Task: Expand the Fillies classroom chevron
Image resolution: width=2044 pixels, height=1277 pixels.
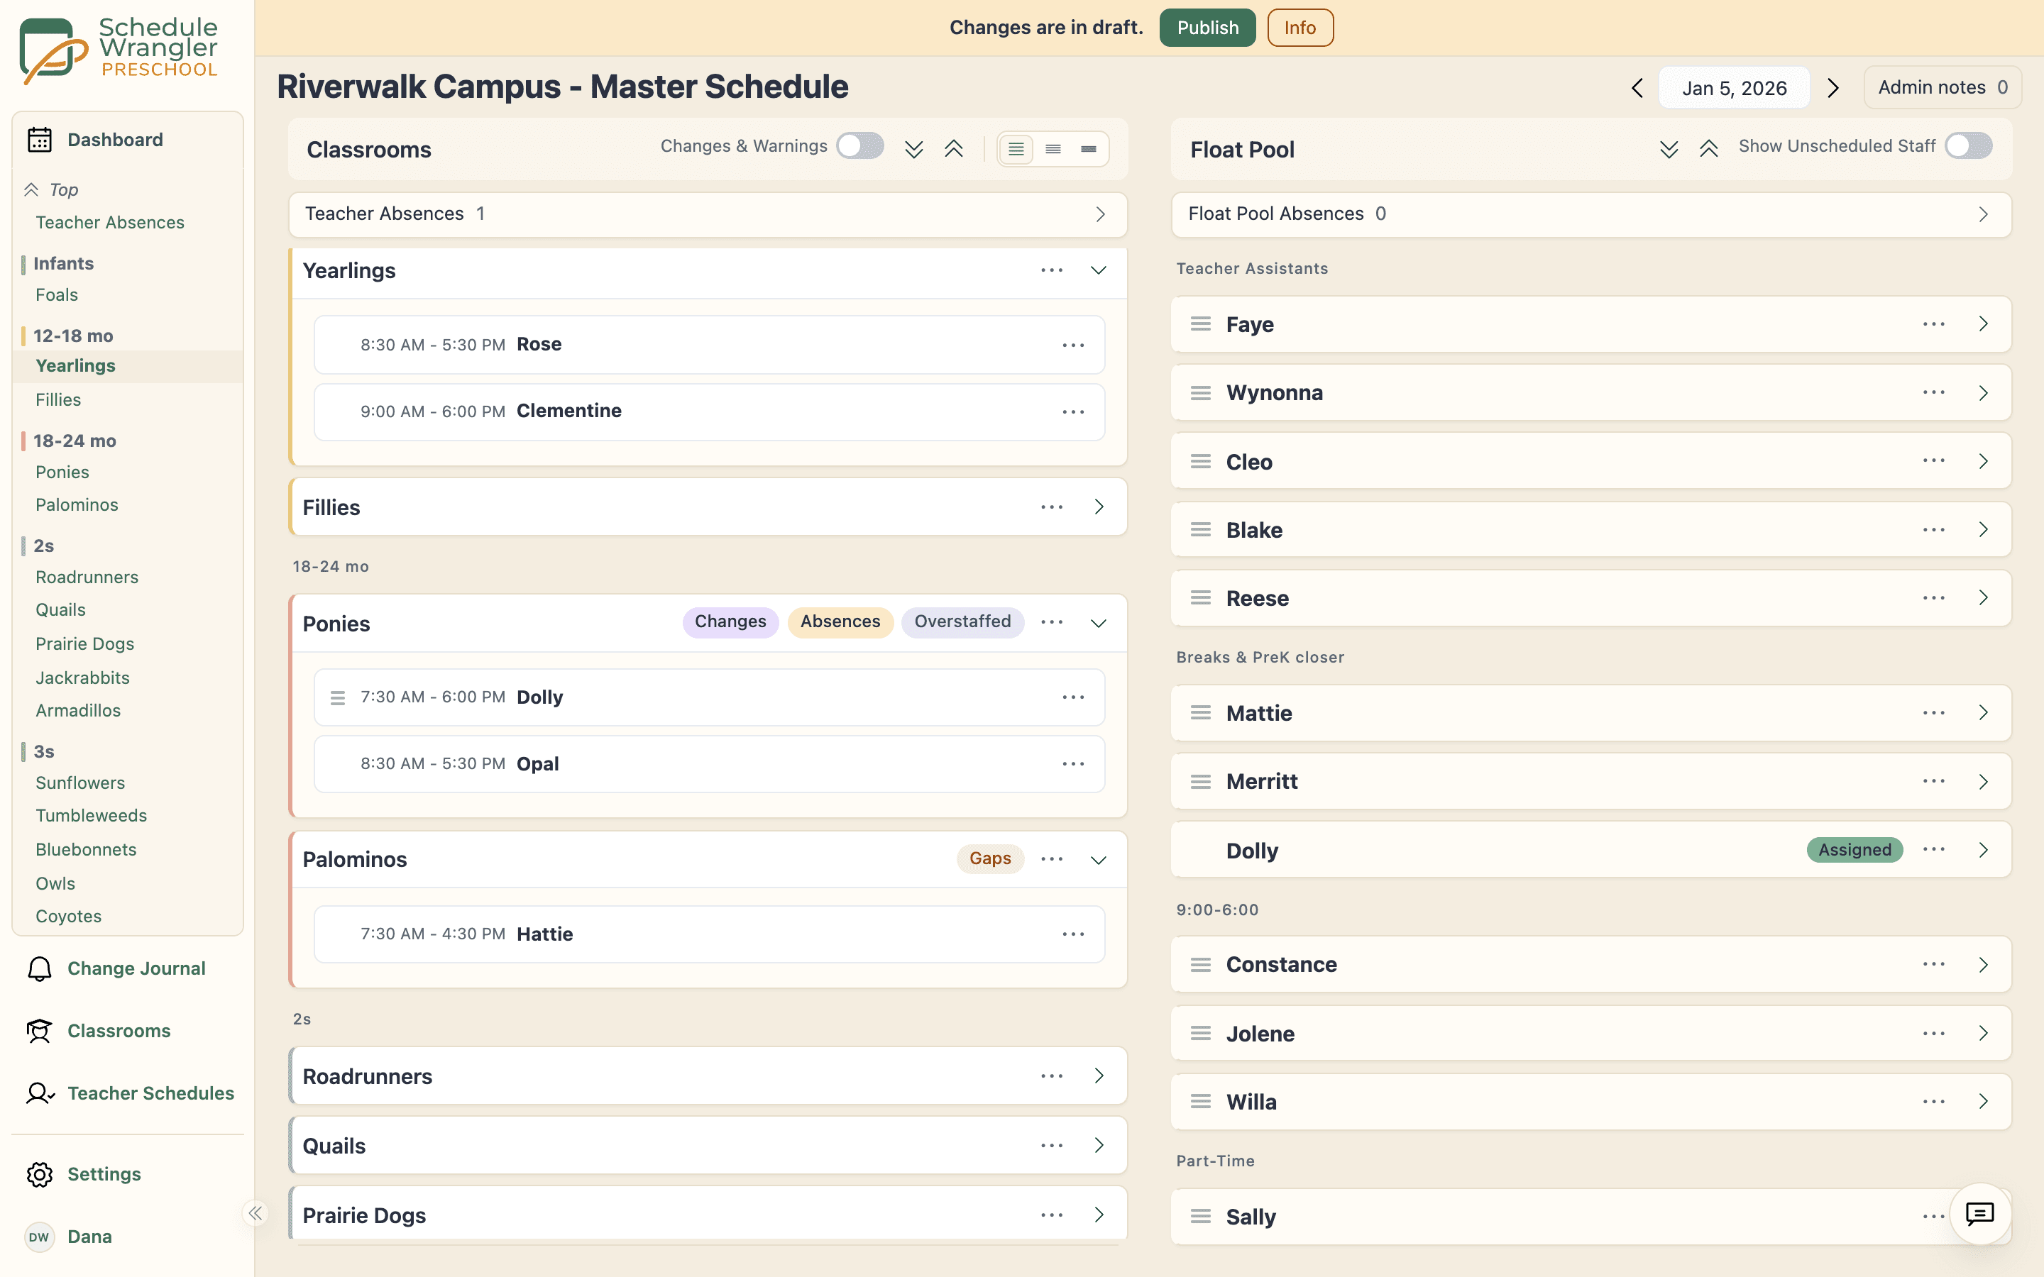Action: click(1098, 507)
